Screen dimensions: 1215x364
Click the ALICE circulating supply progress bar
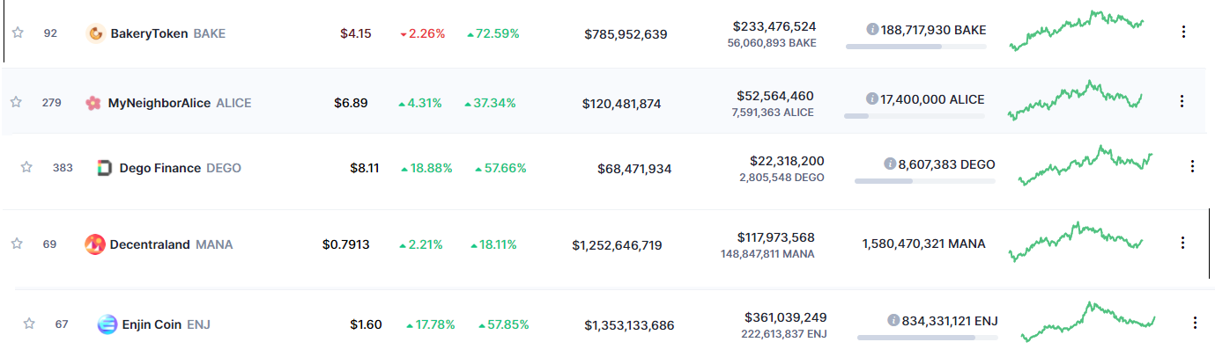tap(914, 116)
